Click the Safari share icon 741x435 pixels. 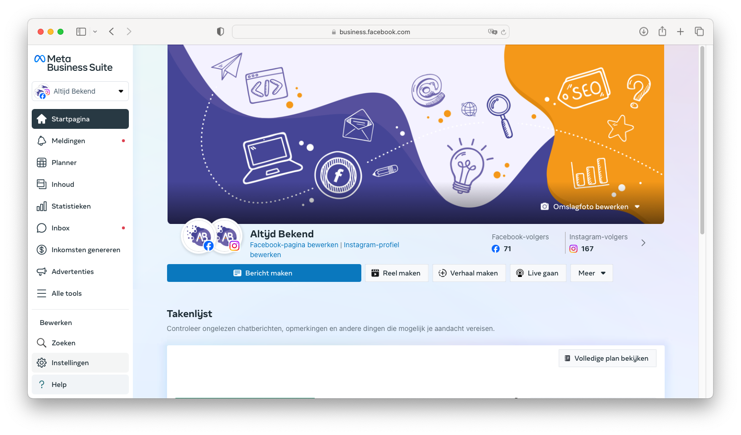point(662,32)
